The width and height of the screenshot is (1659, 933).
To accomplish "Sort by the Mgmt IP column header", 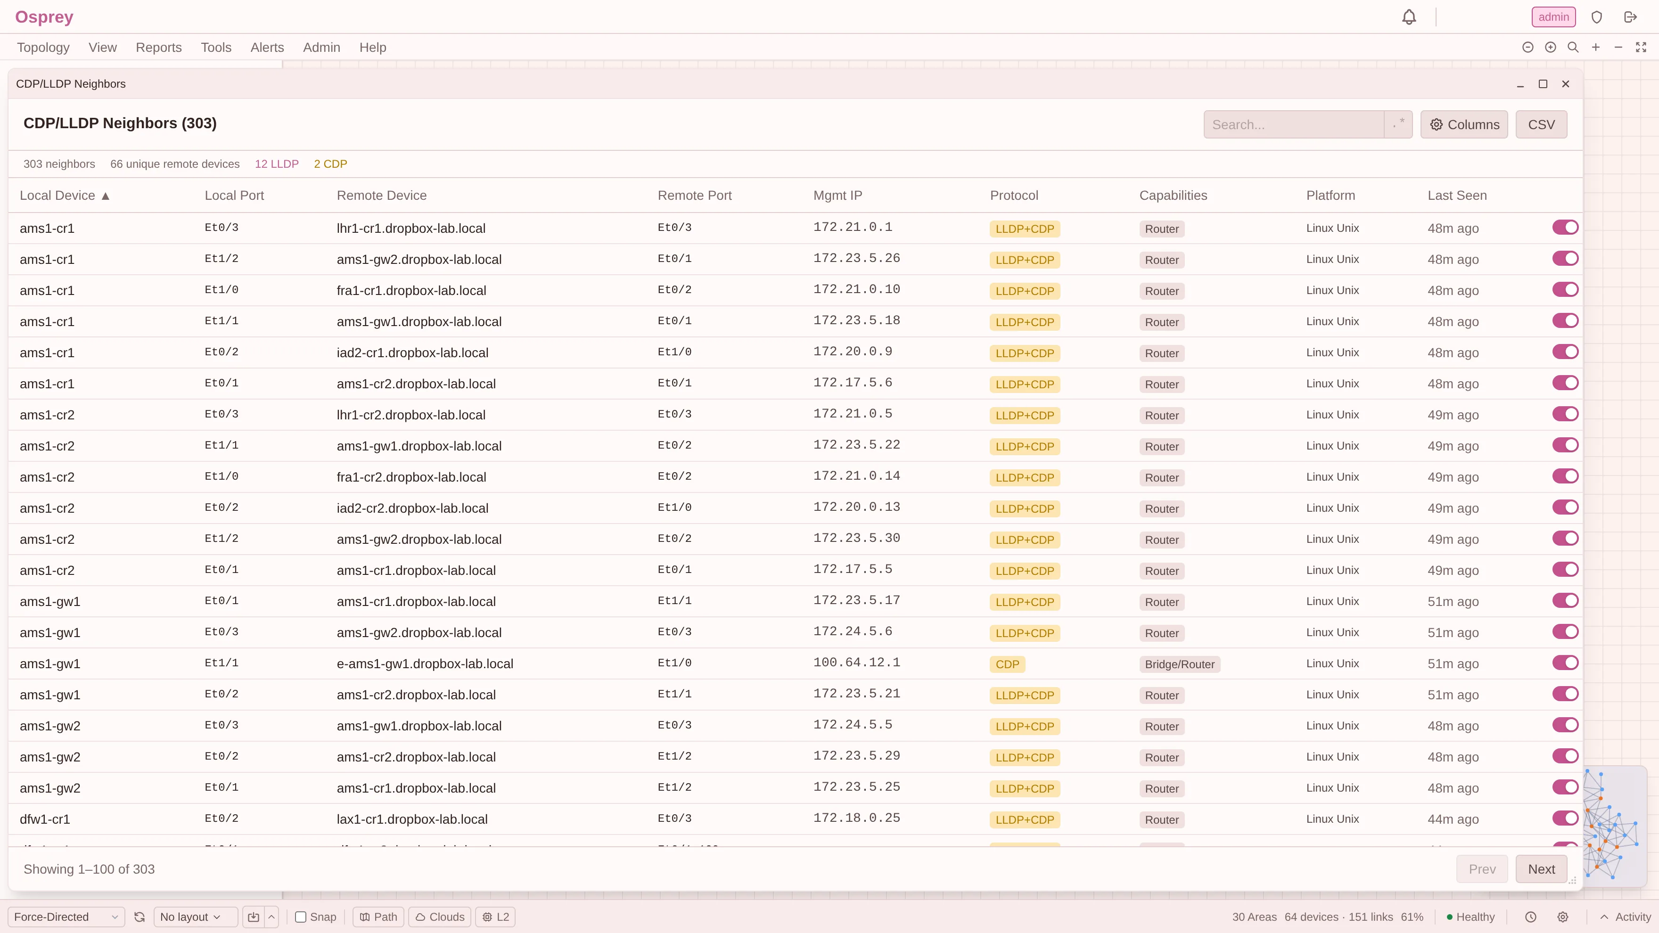I will (838, 196).
